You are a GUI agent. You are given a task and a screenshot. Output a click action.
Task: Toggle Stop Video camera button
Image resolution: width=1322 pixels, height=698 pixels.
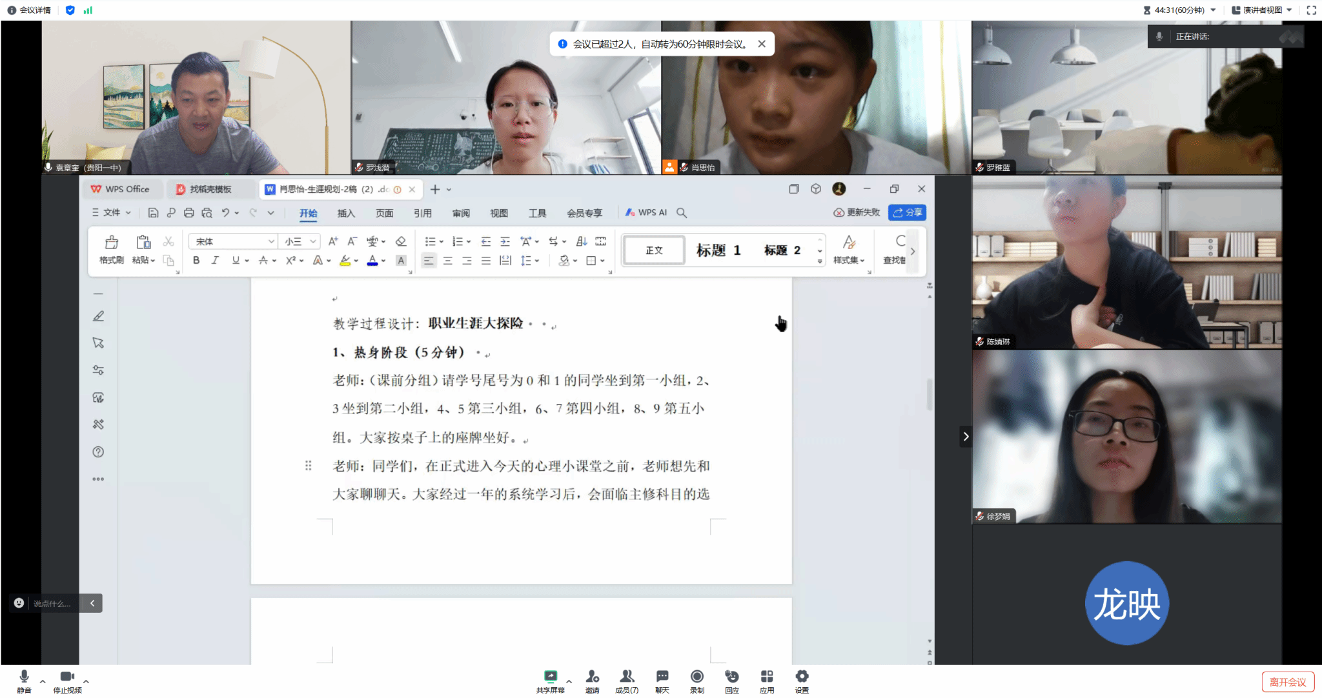pos(66,677)
